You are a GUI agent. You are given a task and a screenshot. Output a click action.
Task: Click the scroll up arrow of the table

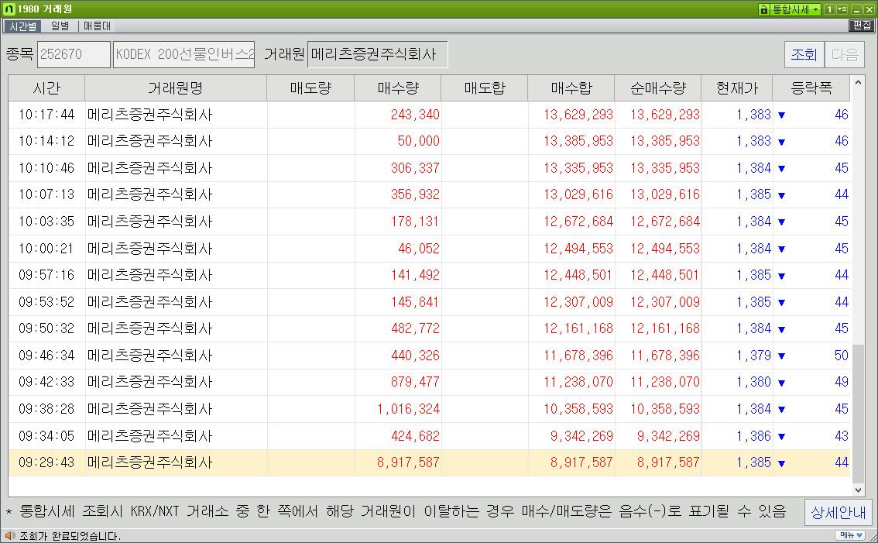[858, 82]
